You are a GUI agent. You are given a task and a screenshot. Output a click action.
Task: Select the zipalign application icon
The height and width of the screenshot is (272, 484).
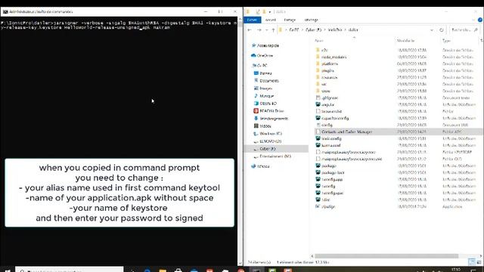click(318, 206)
